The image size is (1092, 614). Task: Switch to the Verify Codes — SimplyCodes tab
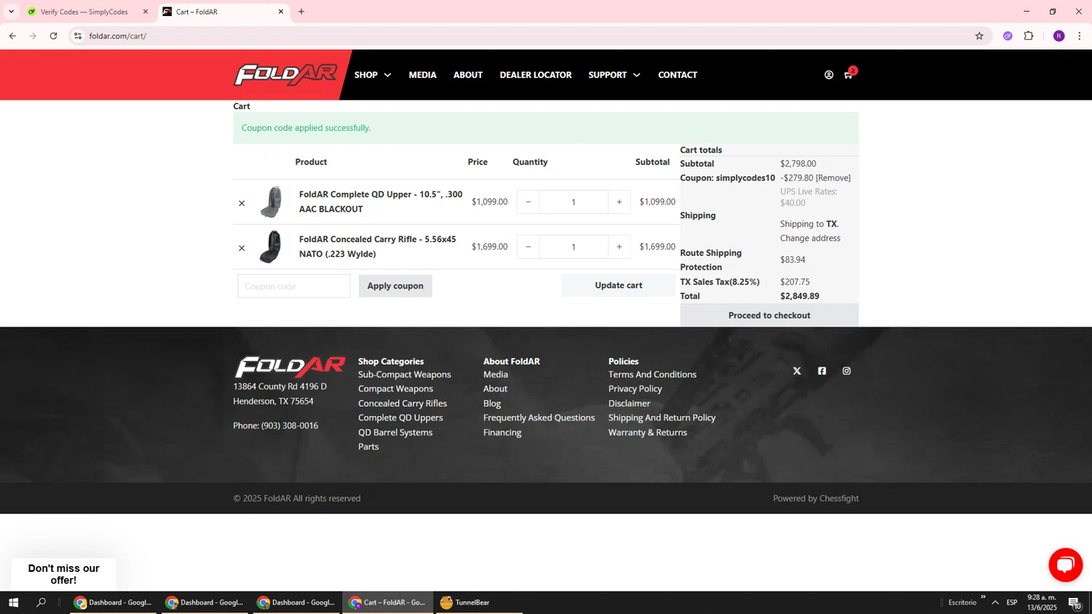[84, 12]
